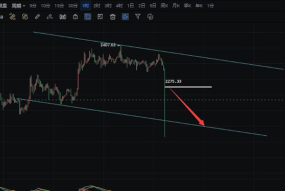Open the 周期 period dropdown
Image resolution: width=285 pixels, height=191 pixels.
(x=18, y=6)
